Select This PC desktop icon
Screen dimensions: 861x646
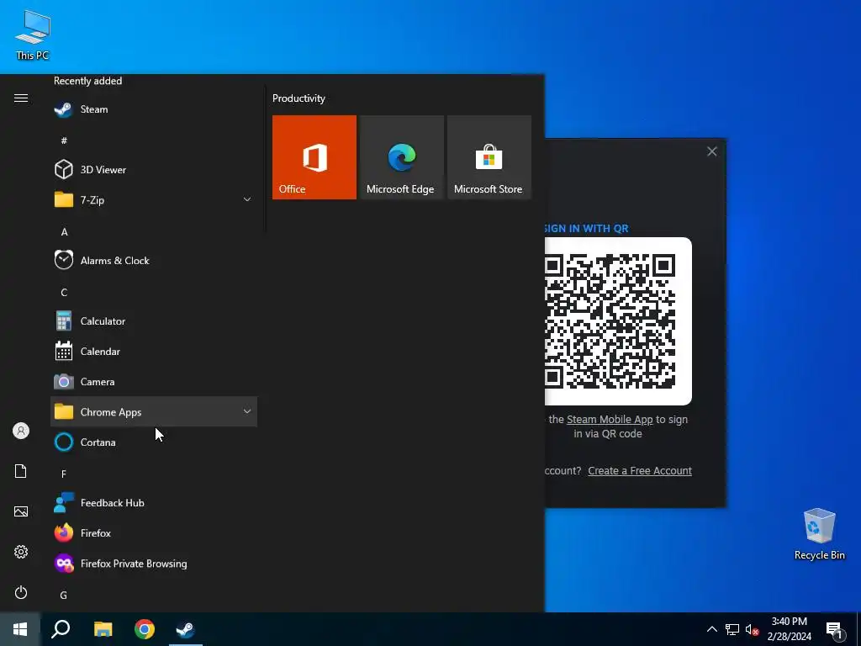33,34
